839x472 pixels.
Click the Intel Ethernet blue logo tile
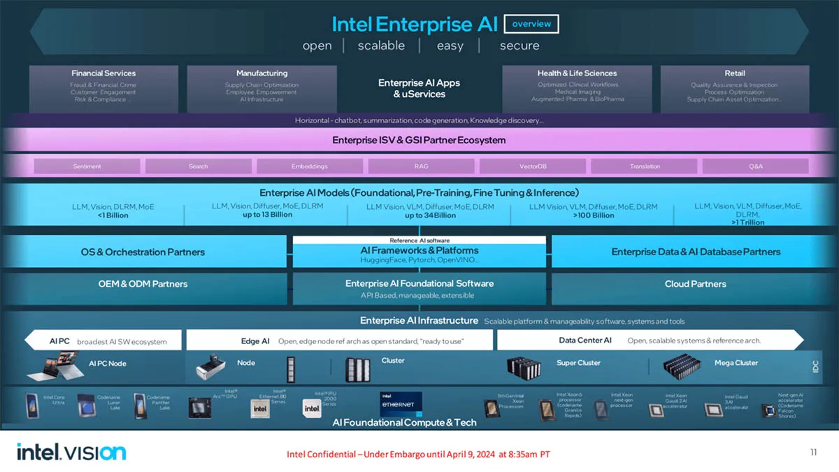(401, 404)
